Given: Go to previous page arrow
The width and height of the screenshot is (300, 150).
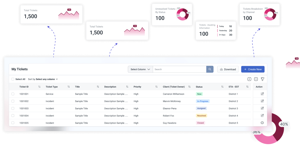Looking at the screenshot, I should point(249,79).
